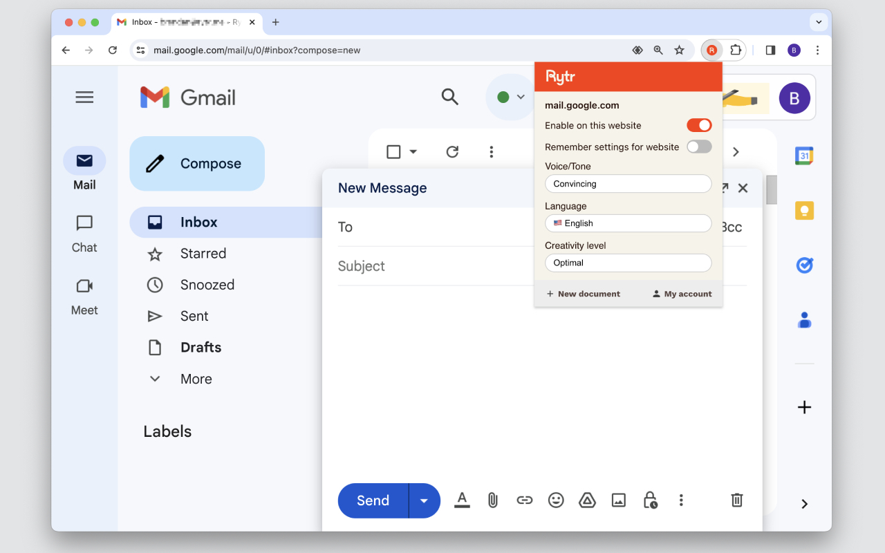Insert an emoji into the email
885x553 pixels.
556,500
